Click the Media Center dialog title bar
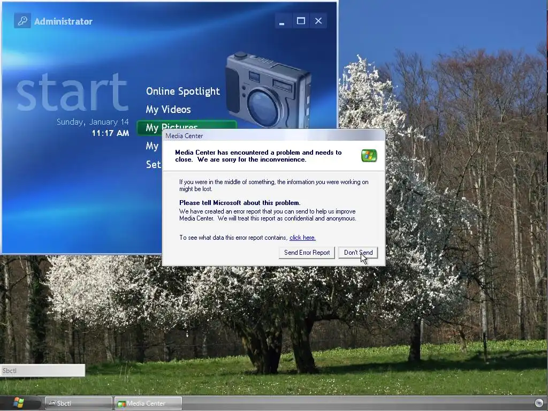 click(273, 135)
